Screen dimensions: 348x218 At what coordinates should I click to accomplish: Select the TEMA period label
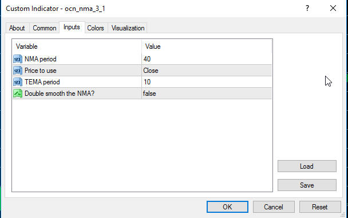[42, 82]
